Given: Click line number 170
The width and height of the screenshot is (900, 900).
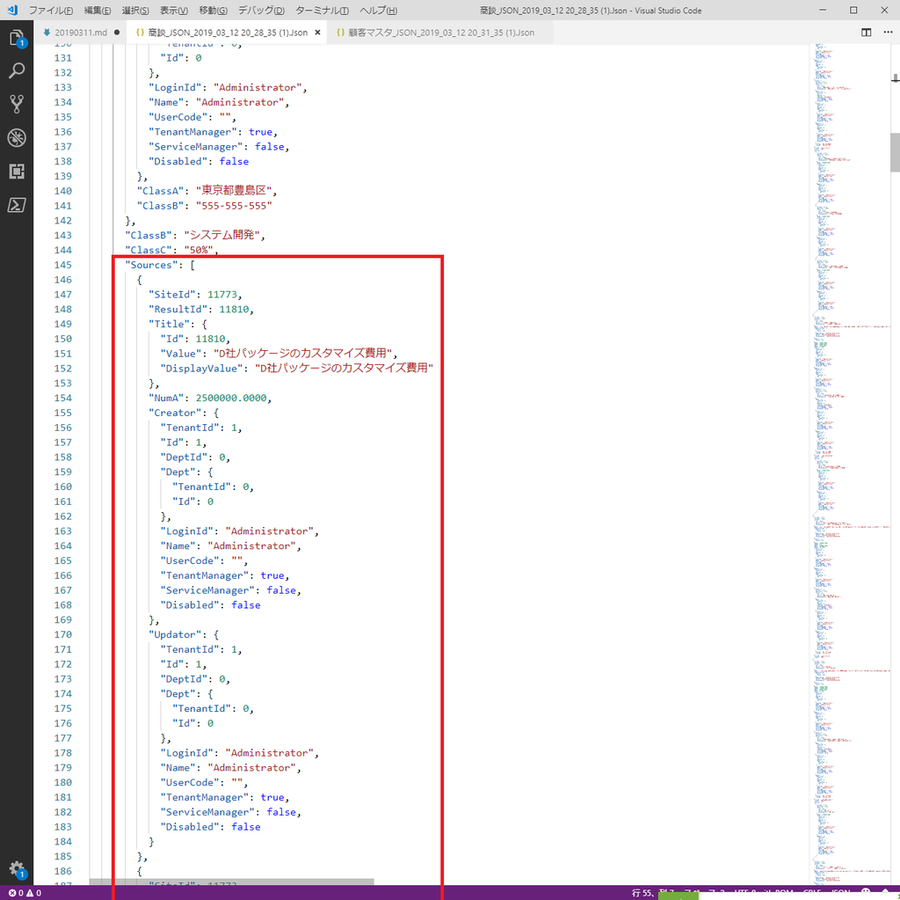Looking at the screenshot, I should pyautogui.click(x=62, y=634).
